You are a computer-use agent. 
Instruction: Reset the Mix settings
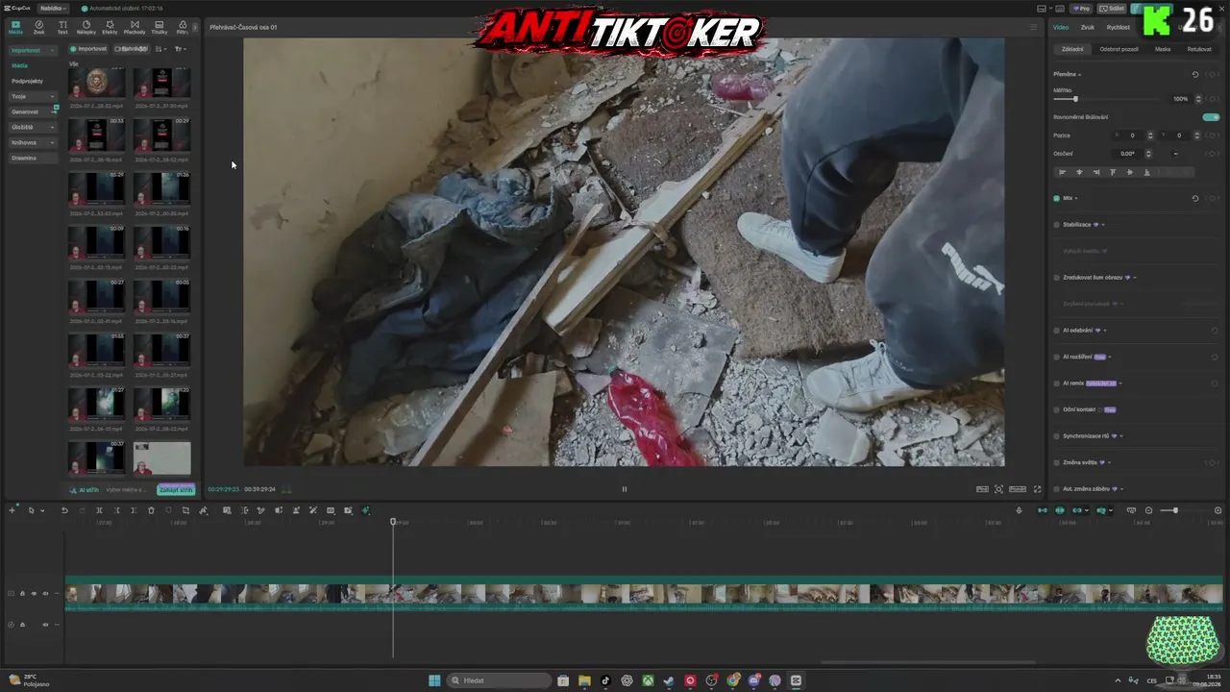1195,198
